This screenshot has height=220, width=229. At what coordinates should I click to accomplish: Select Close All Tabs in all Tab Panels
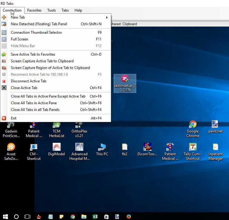[55, 110]
